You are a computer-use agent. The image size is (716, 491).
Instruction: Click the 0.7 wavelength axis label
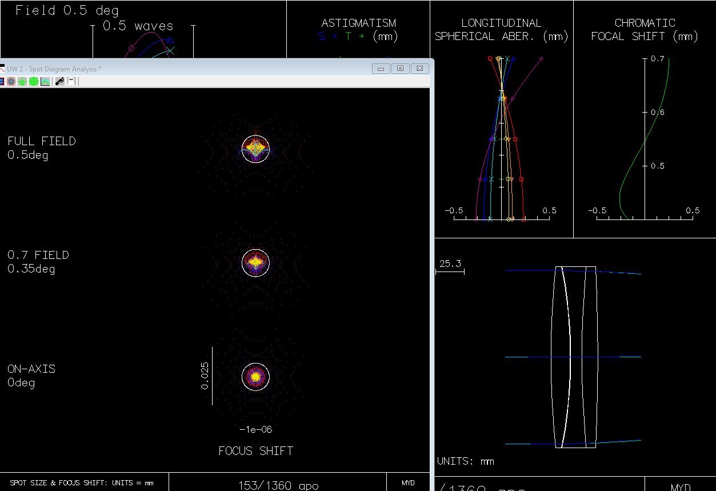click(658, 58)
